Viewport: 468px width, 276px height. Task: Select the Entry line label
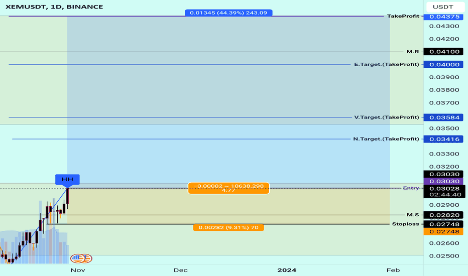click(411, 188)
